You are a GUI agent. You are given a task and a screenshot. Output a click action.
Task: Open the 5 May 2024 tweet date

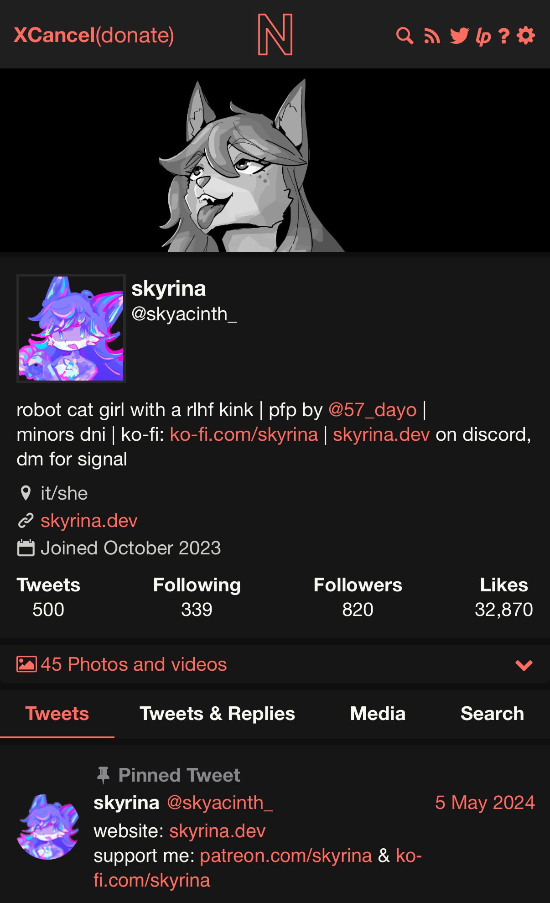485,803
